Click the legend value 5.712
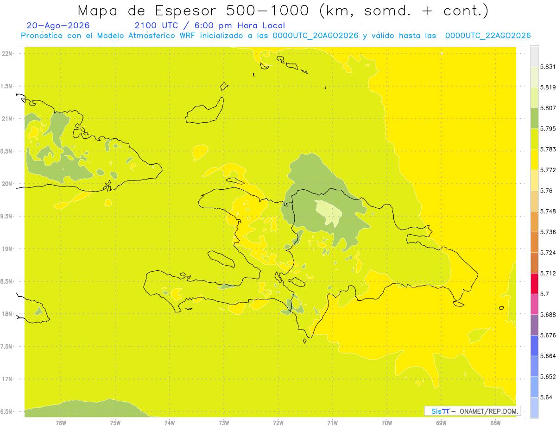Viewport: 556px width, 429px height. [x=548, y=273]
